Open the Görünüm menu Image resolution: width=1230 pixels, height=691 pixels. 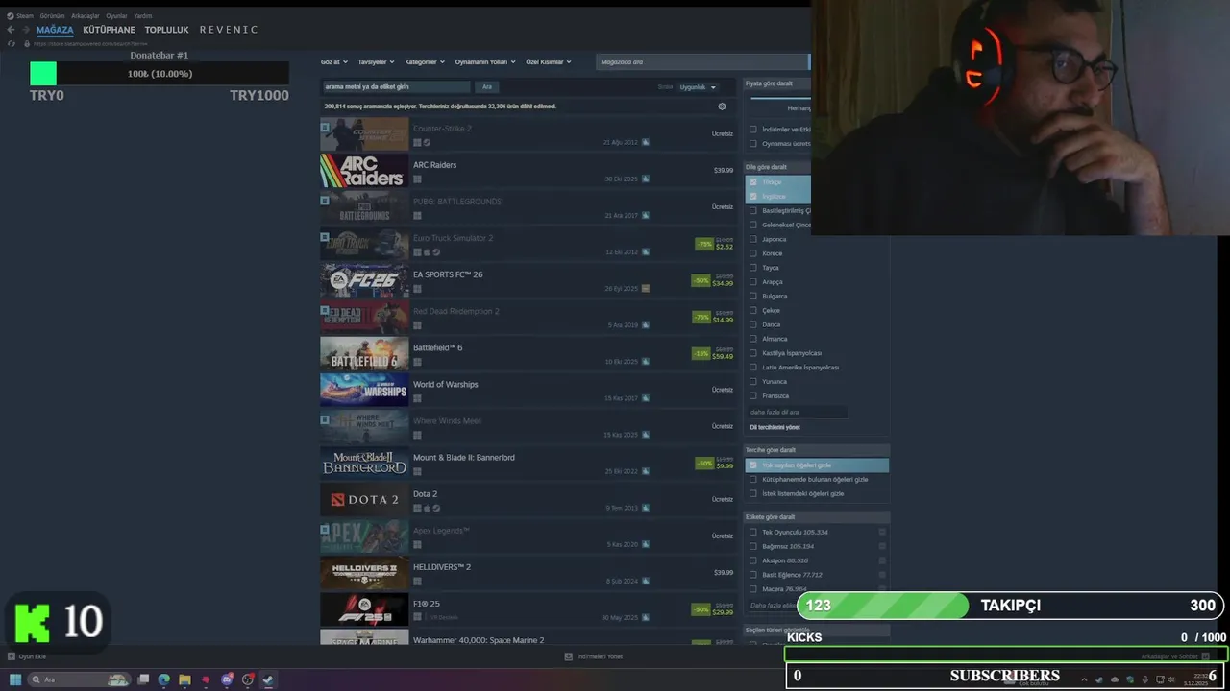(x=52, y=16)
